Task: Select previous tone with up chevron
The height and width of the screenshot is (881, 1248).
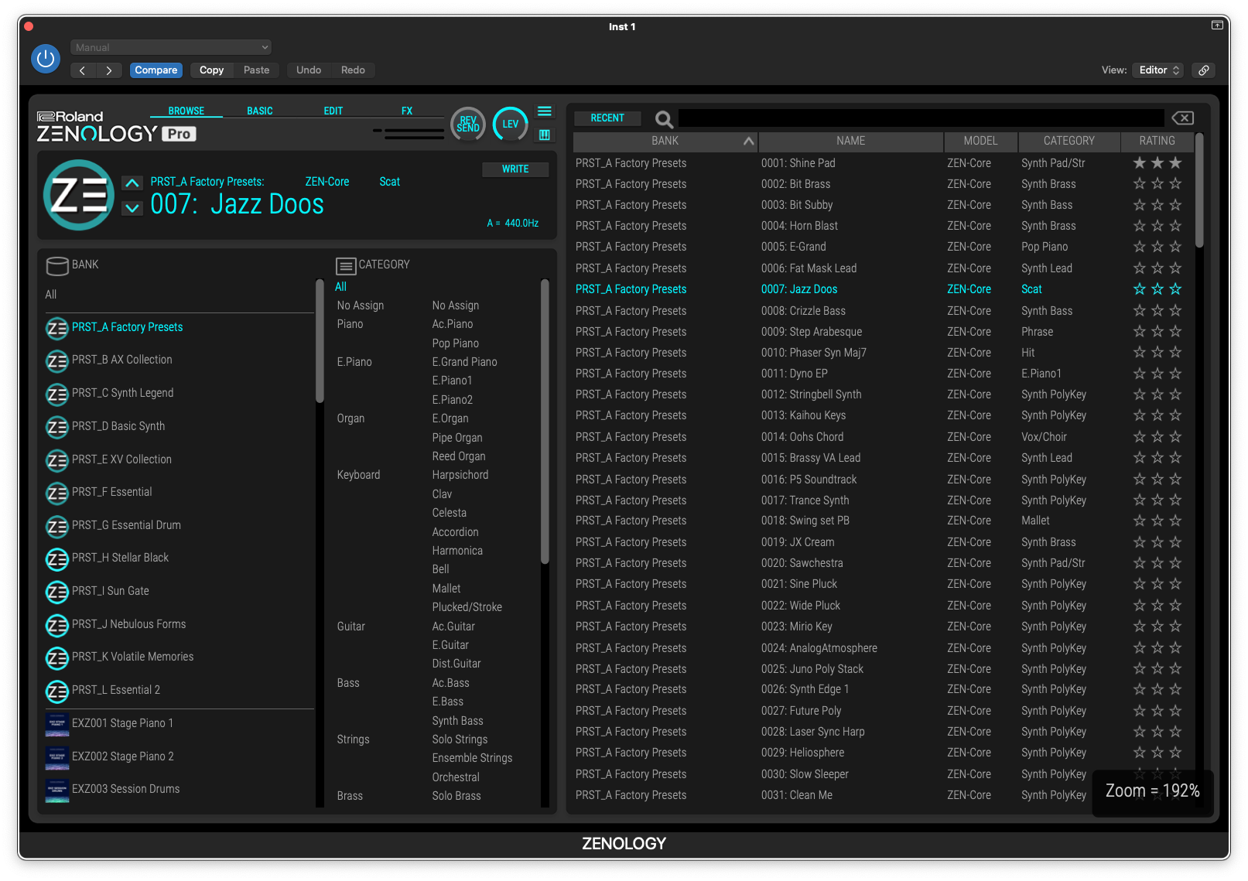Action: pyautogui.click(x=132, y=183)
